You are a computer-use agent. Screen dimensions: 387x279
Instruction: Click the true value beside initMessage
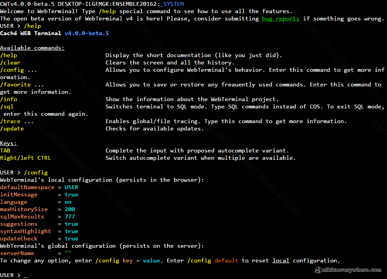(x=71, y=194)
